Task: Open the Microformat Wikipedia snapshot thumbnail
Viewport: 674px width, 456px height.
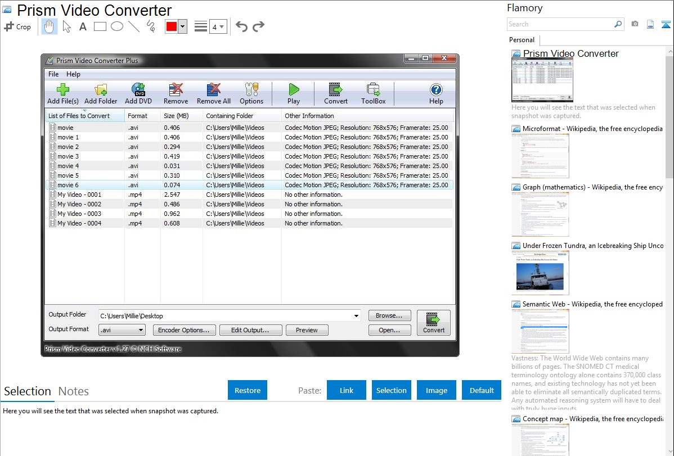Action: pos(540,156)
